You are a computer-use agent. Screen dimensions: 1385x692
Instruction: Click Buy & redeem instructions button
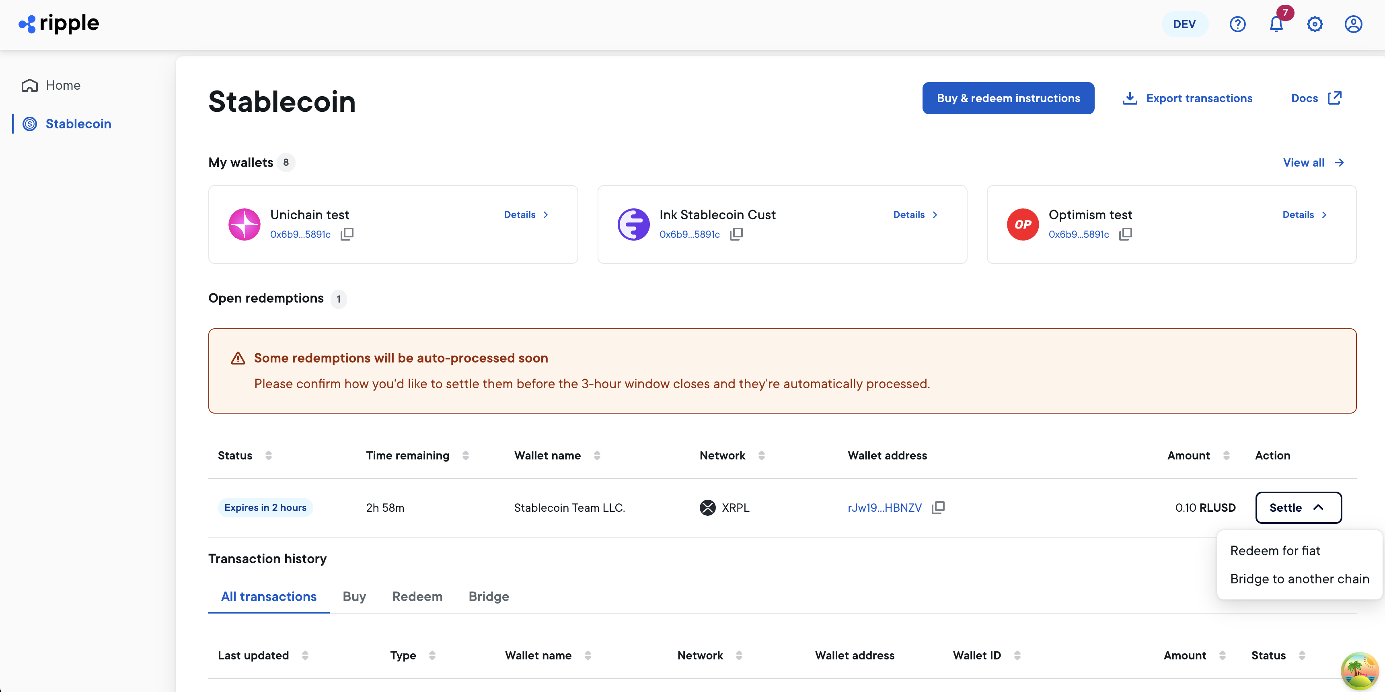1008,99
